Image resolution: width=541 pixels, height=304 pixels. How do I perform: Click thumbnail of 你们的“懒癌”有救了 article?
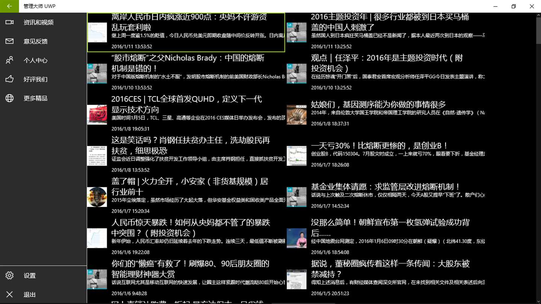(x=97, y=279)
